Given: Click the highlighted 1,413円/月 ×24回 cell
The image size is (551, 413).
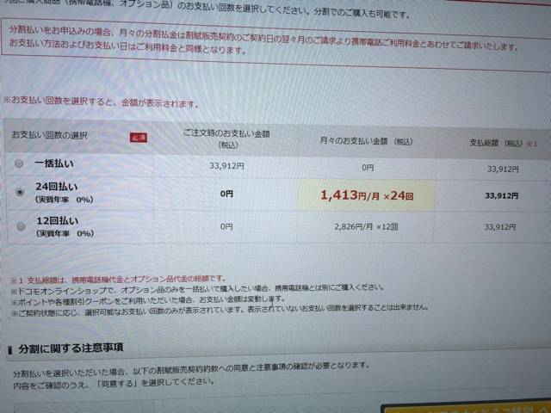Looking at the screenshot, I should tap(367, 195).
